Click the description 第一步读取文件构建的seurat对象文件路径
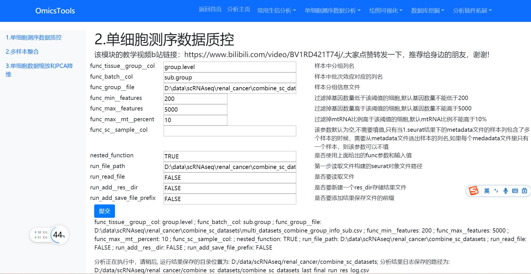This screenshot has height=274, width=531. 368,166
